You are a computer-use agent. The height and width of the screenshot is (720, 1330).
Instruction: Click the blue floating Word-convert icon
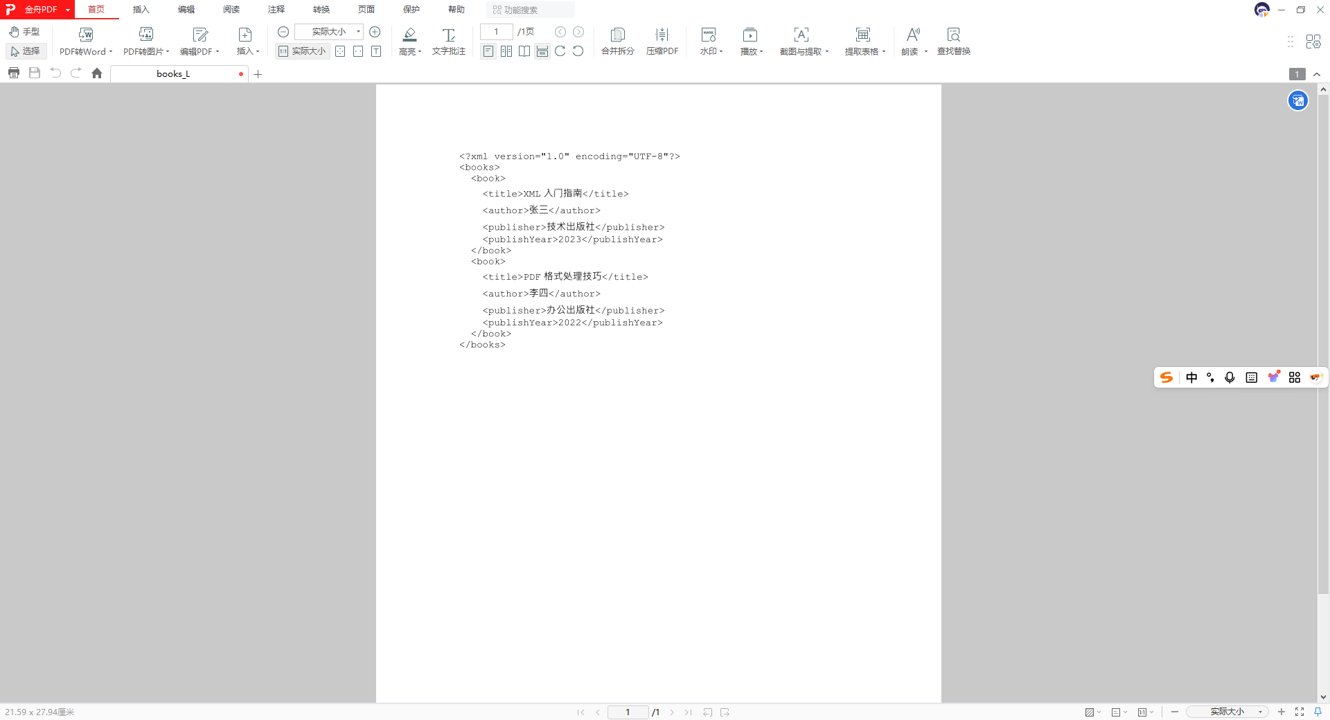[x=1298, y=101]
